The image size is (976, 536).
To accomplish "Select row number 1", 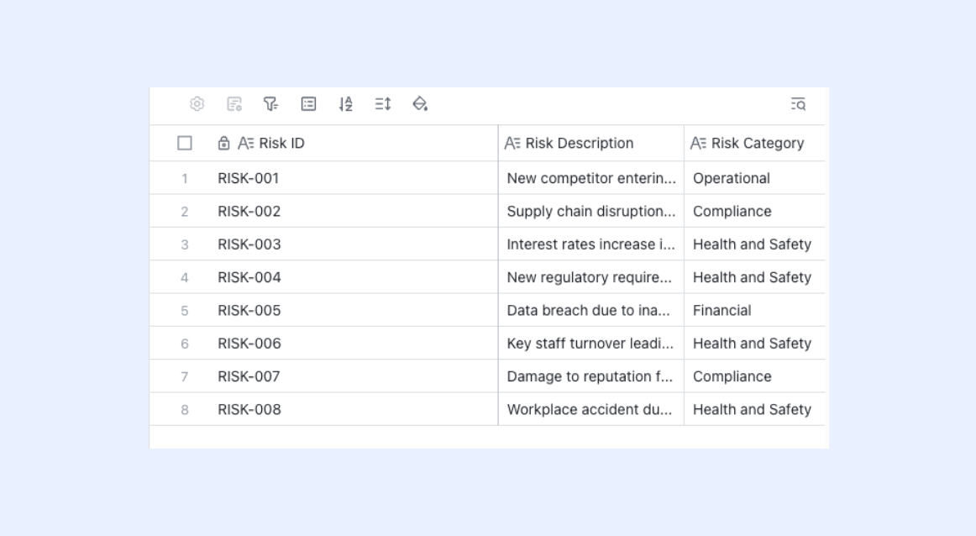I will pyautogui.click(x=184, y=179).
